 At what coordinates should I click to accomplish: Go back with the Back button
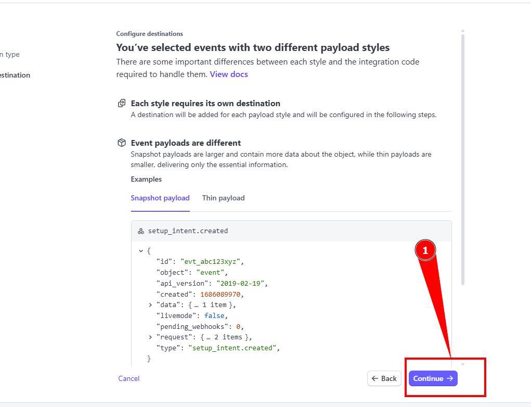384,378
